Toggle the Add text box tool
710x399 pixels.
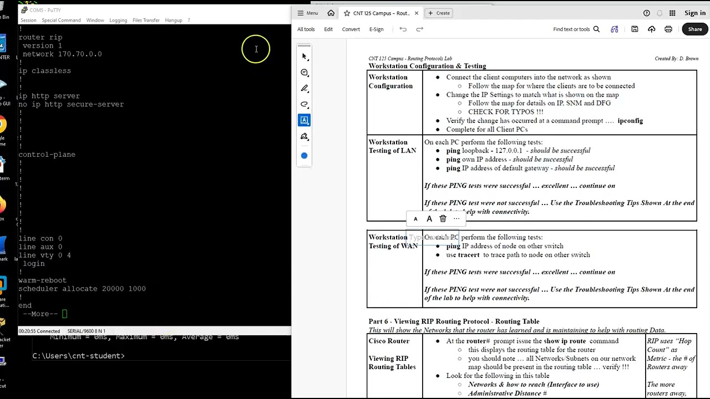coord(304,120)
